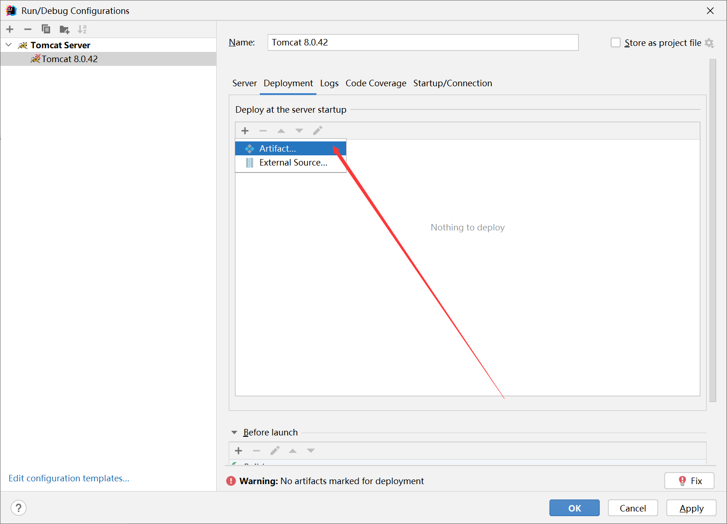The image size is (727, 524).
Task: Click the Fix button for the warning
Action: coord(689,481)
